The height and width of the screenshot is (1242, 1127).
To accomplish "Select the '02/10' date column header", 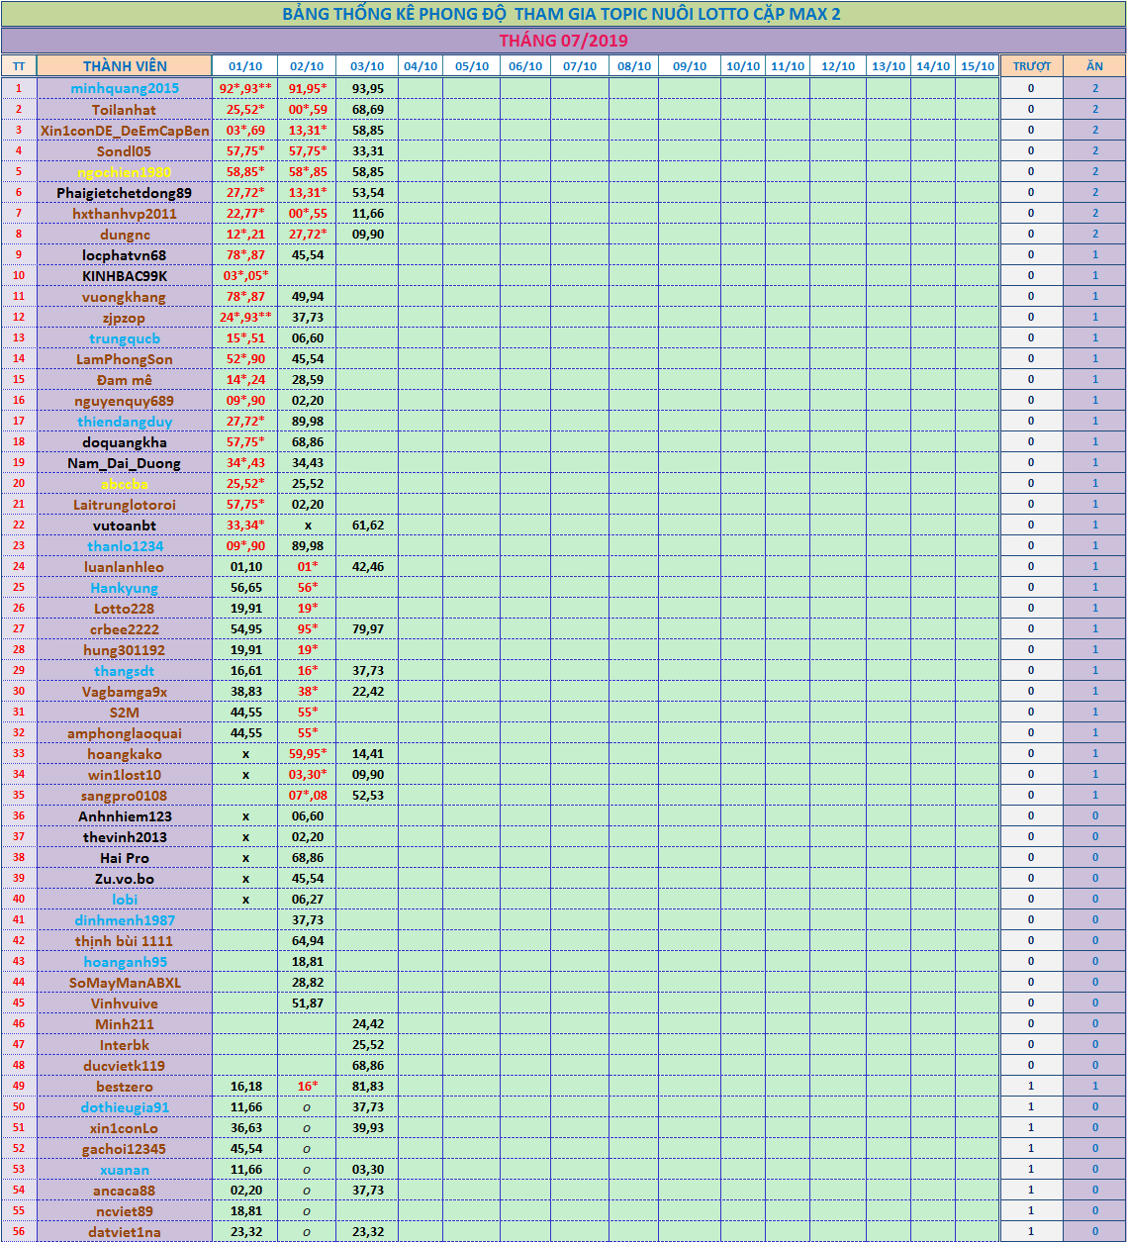I will (307, 66).
